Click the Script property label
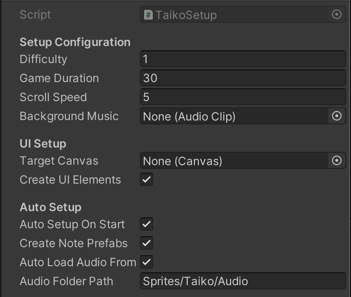The width and height of the screenshot is (351, 297). (35, 15)
